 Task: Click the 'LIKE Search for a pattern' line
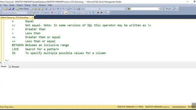[36, 49]
